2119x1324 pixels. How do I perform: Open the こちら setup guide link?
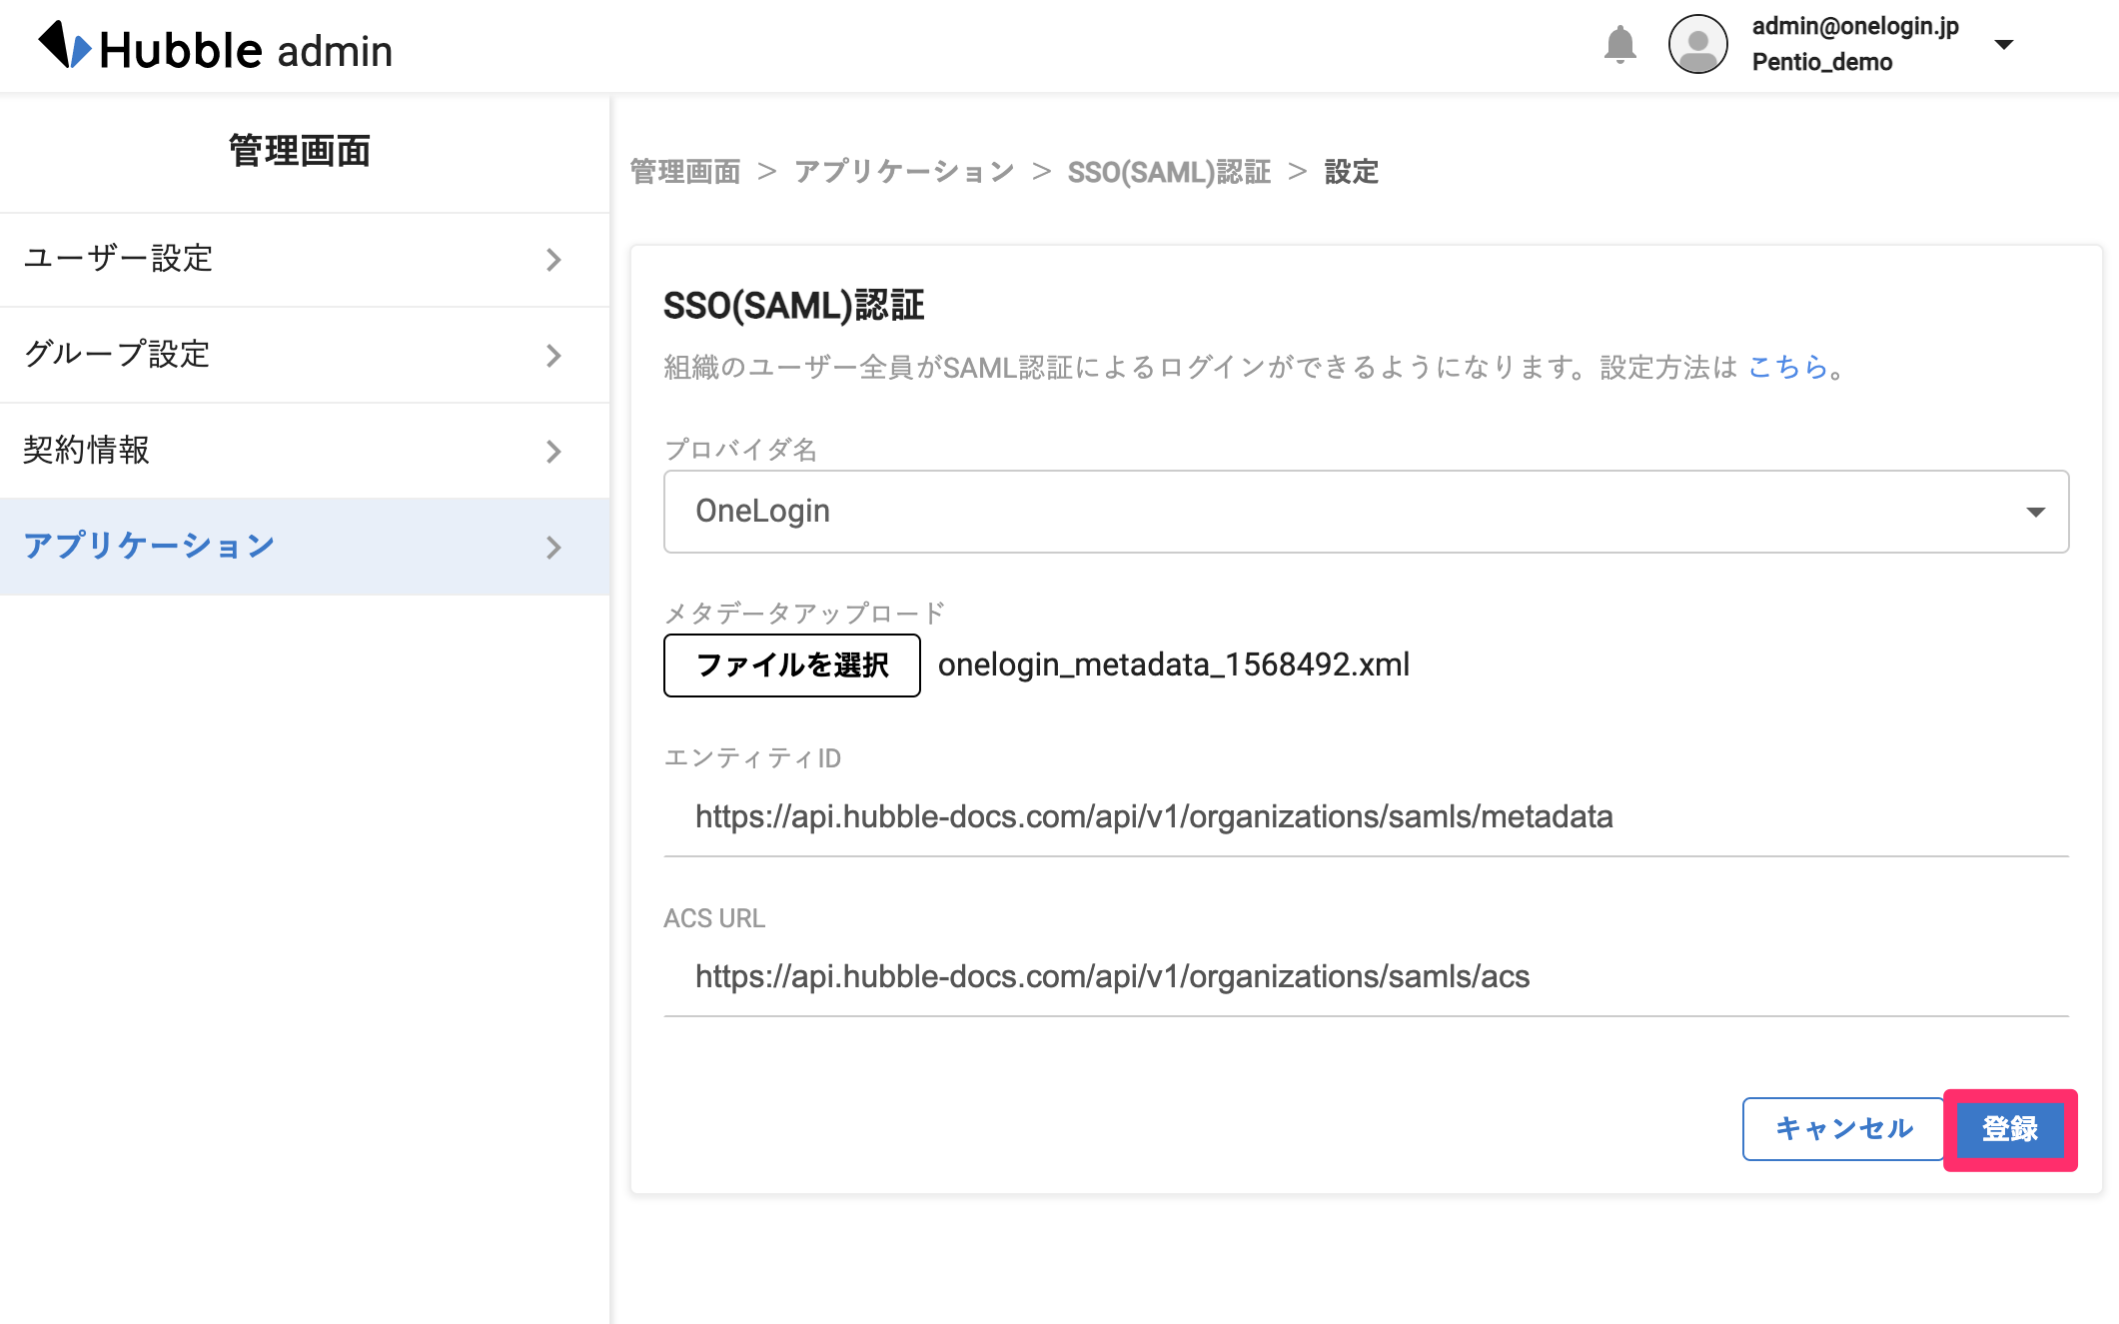pyautogui.click(x=1787, y=368)
